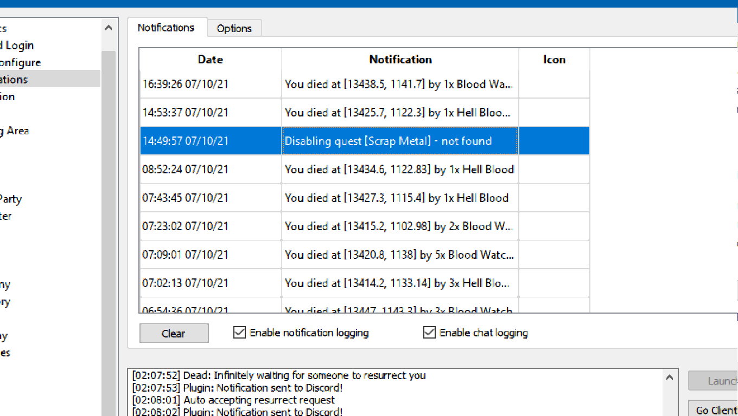Click the log panel scroll up arrow
Viewport: 738px width, 416px height.
pos(669,377)
